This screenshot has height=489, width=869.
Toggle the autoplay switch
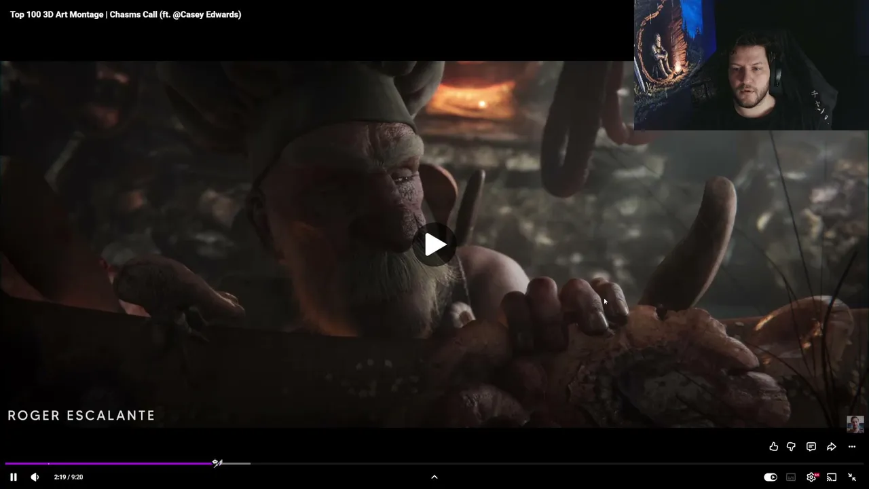tap(771, 477)
